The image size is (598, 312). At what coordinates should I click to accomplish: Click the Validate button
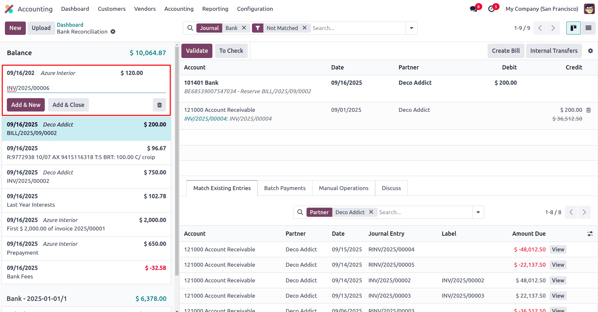pyautogui.click(x=196, y=51)
